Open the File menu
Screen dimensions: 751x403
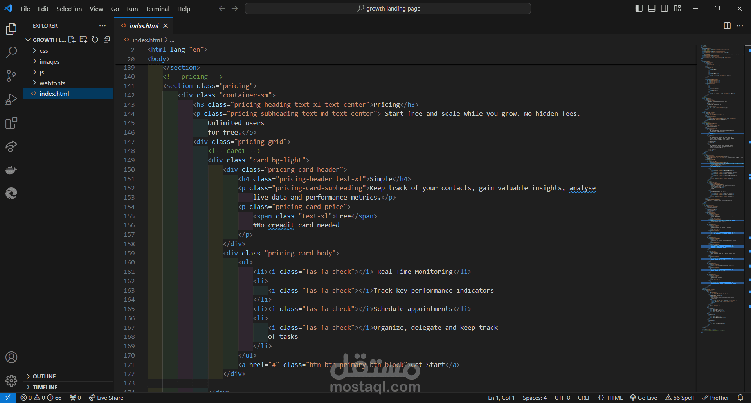[x=25, y=9]
